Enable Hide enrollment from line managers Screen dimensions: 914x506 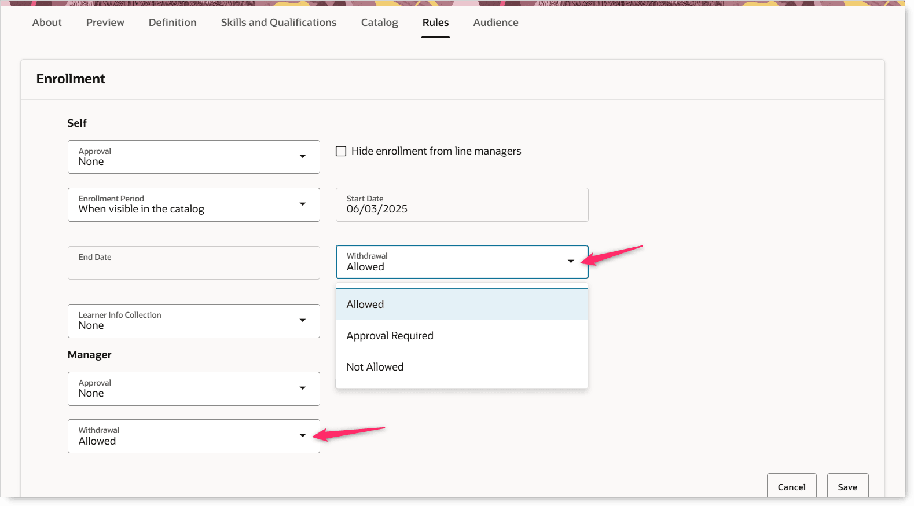point(342,151)
